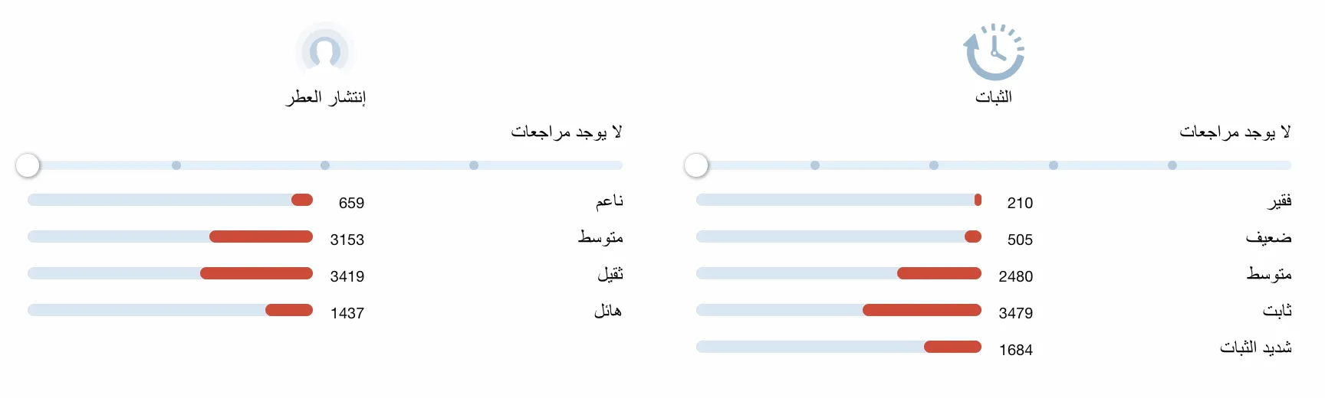This screenshot has height=398, width=1325.
Task: Click the إنتشار العطر section heading
Action: (x=326, y=97)
